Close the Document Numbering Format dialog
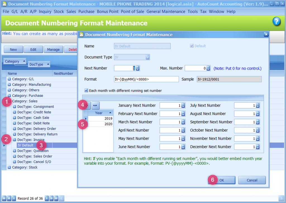The height and width of the screenshot is (203, 286). coord(266,34)
